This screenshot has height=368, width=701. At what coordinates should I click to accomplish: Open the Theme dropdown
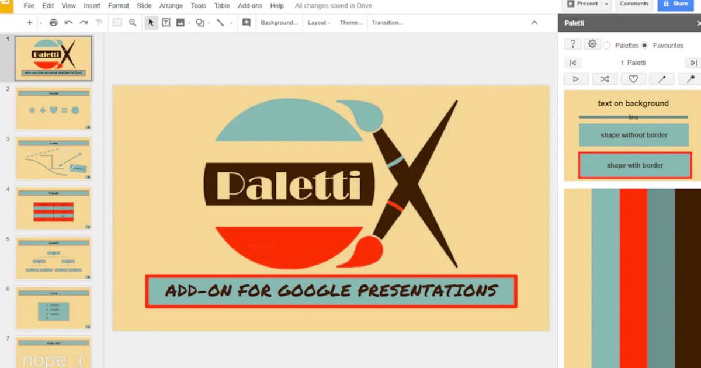pyautogui.click(x=351, y=22)
